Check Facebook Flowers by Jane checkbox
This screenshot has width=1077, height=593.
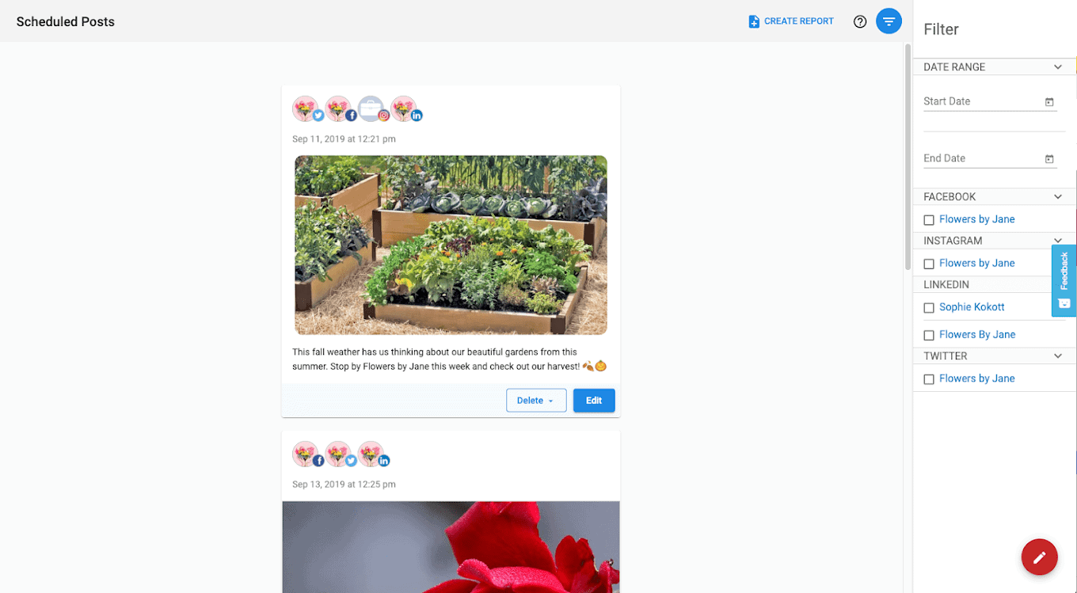pyautogui.click(x=929, y=220)
